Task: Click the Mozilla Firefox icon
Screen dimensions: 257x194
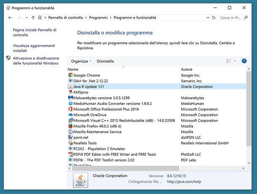Action: (x=70, y=126)
